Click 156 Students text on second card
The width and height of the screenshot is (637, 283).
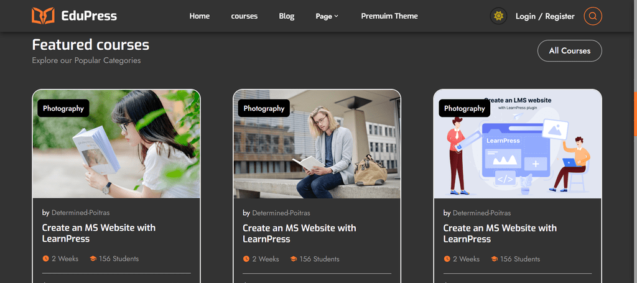[319, 259]
